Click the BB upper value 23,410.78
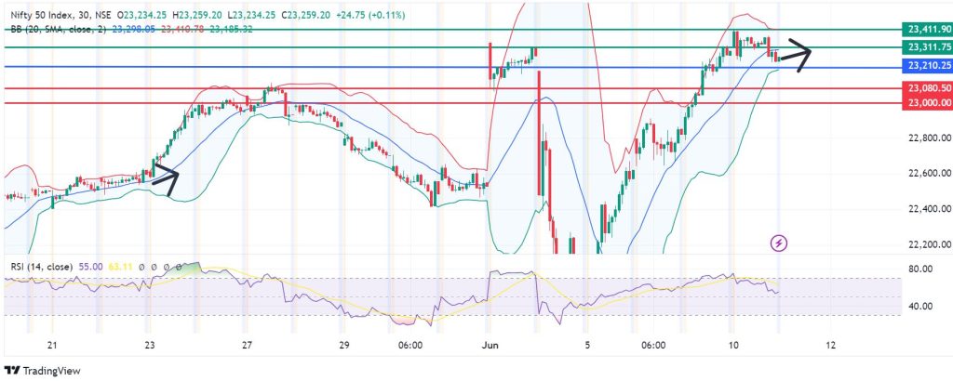Viewport: 953px width, 381px height. [181, 29]
